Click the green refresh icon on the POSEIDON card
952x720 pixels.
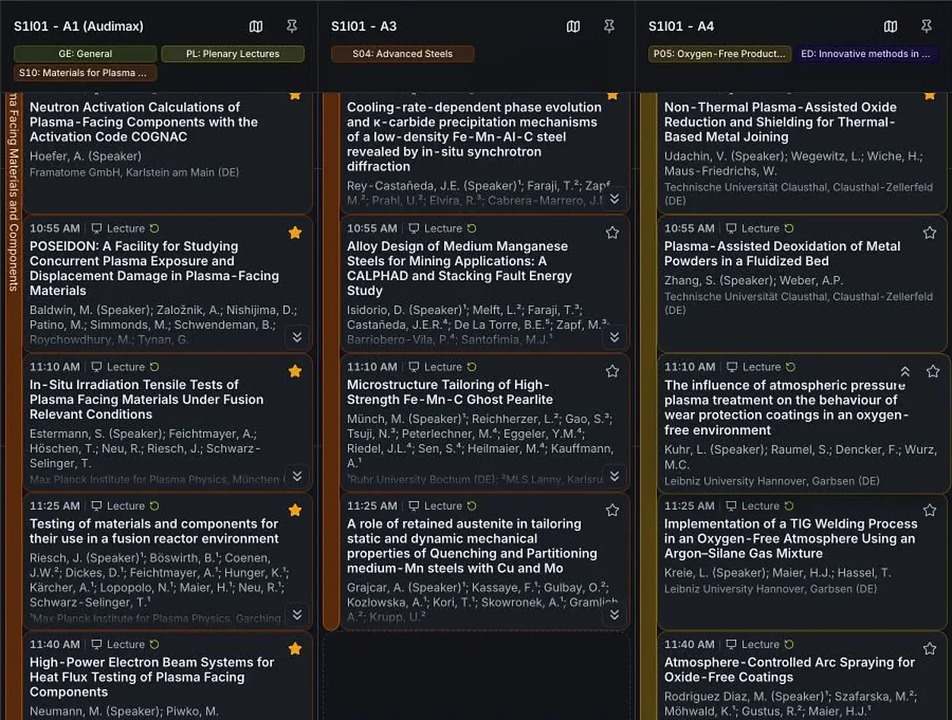pyautogui.click(x=155, y=228)
